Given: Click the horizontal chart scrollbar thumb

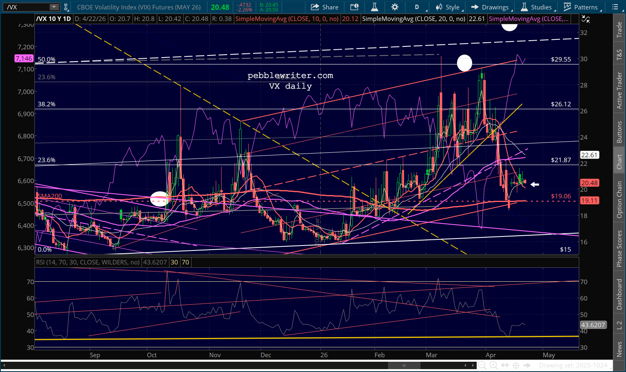Looking at the screenshot, I should (404, 365).
